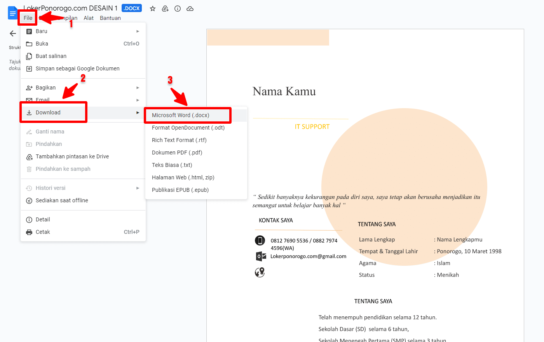Click the phone number 0812 7690 5536
544x342 pixels.
click(x=289, y=240)
